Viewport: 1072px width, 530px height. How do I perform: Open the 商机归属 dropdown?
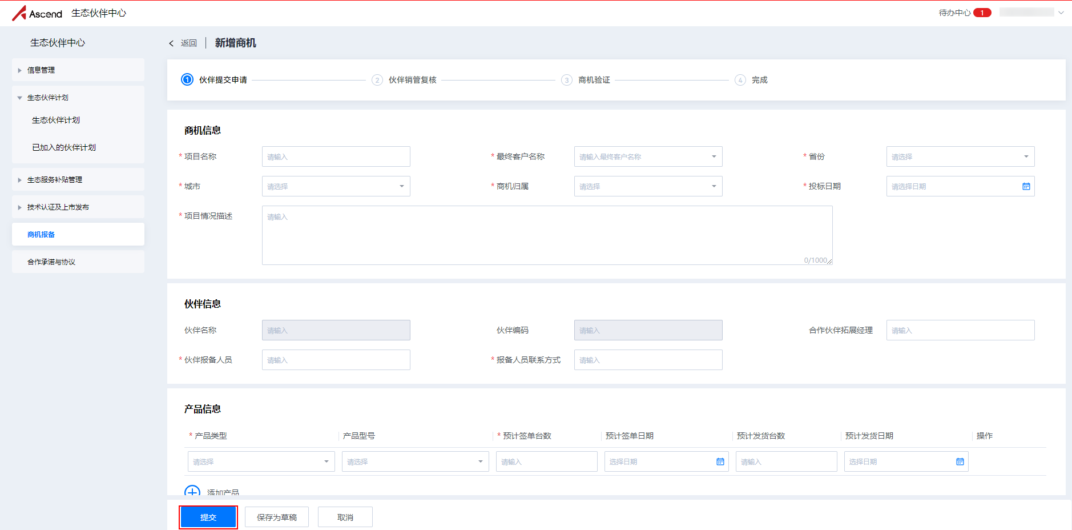click(648, 186)
